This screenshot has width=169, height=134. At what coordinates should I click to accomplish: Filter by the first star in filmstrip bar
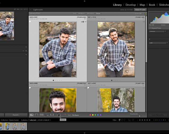140,120
